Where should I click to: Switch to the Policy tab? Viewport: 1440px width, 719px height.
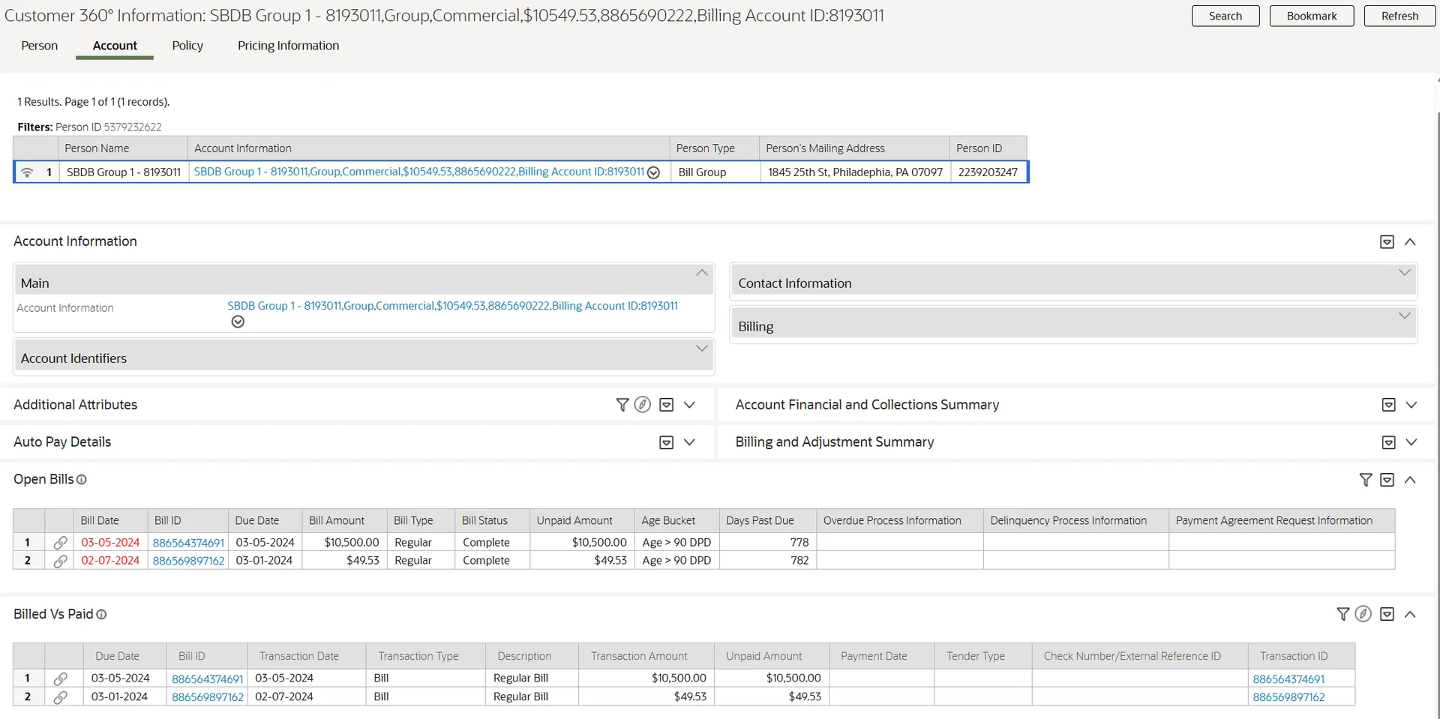(187, 46)
